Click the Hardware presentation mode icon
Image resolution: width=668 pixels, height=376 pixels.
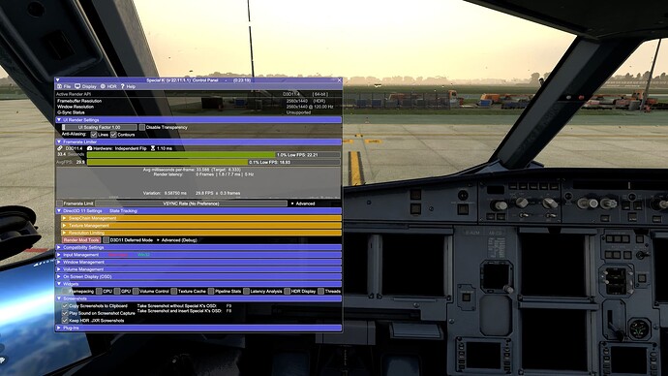point(89,148)
